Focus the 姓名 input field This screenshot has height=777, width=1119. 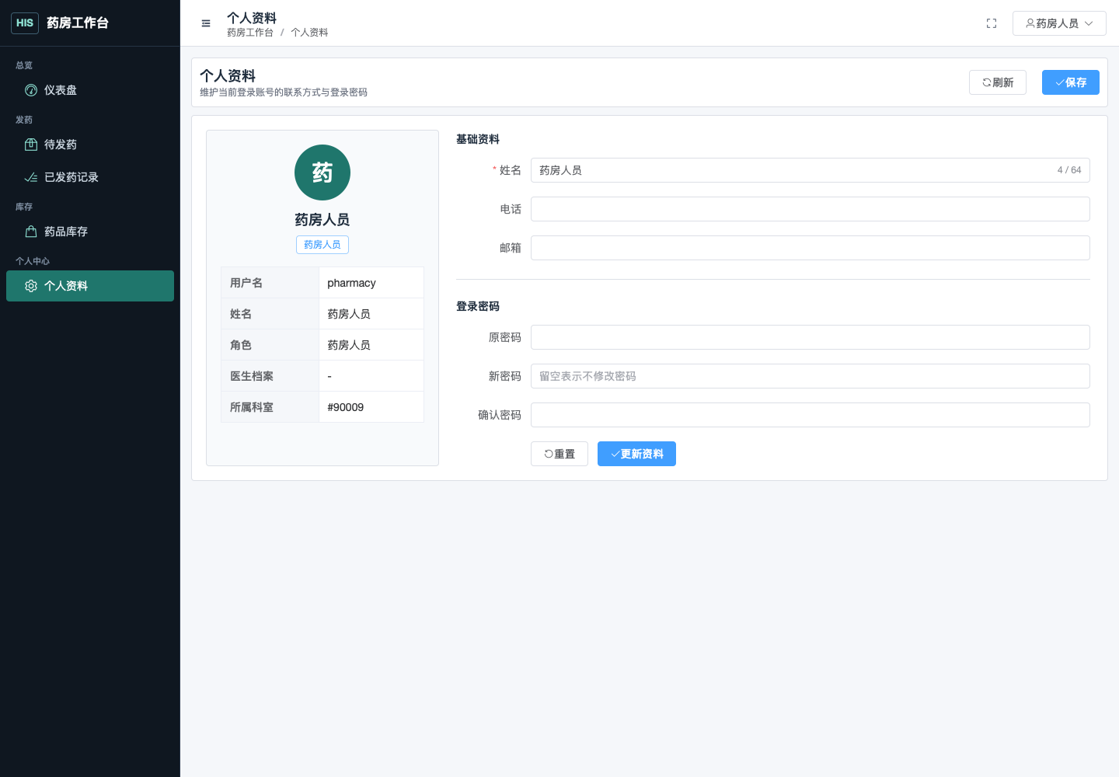(810, 170)
